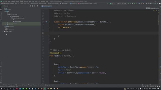Open the Profiler tool window

40,85
